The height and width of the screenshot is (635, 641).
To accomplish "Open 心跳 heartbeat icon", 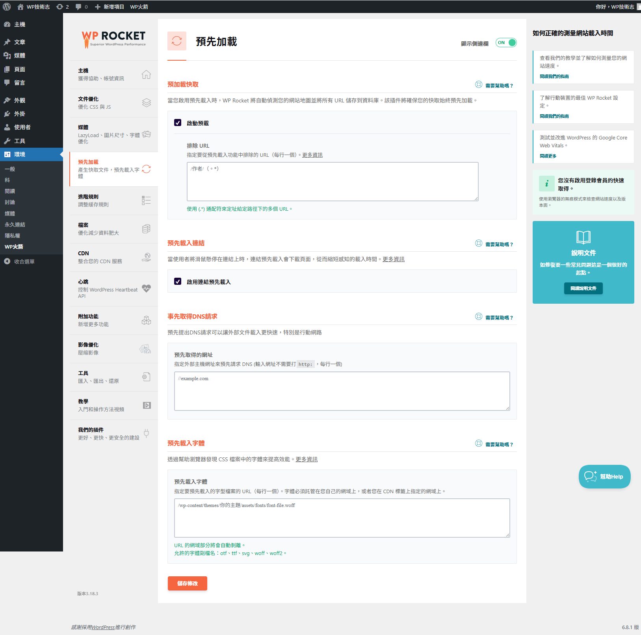I will click(x=146, y=289).
